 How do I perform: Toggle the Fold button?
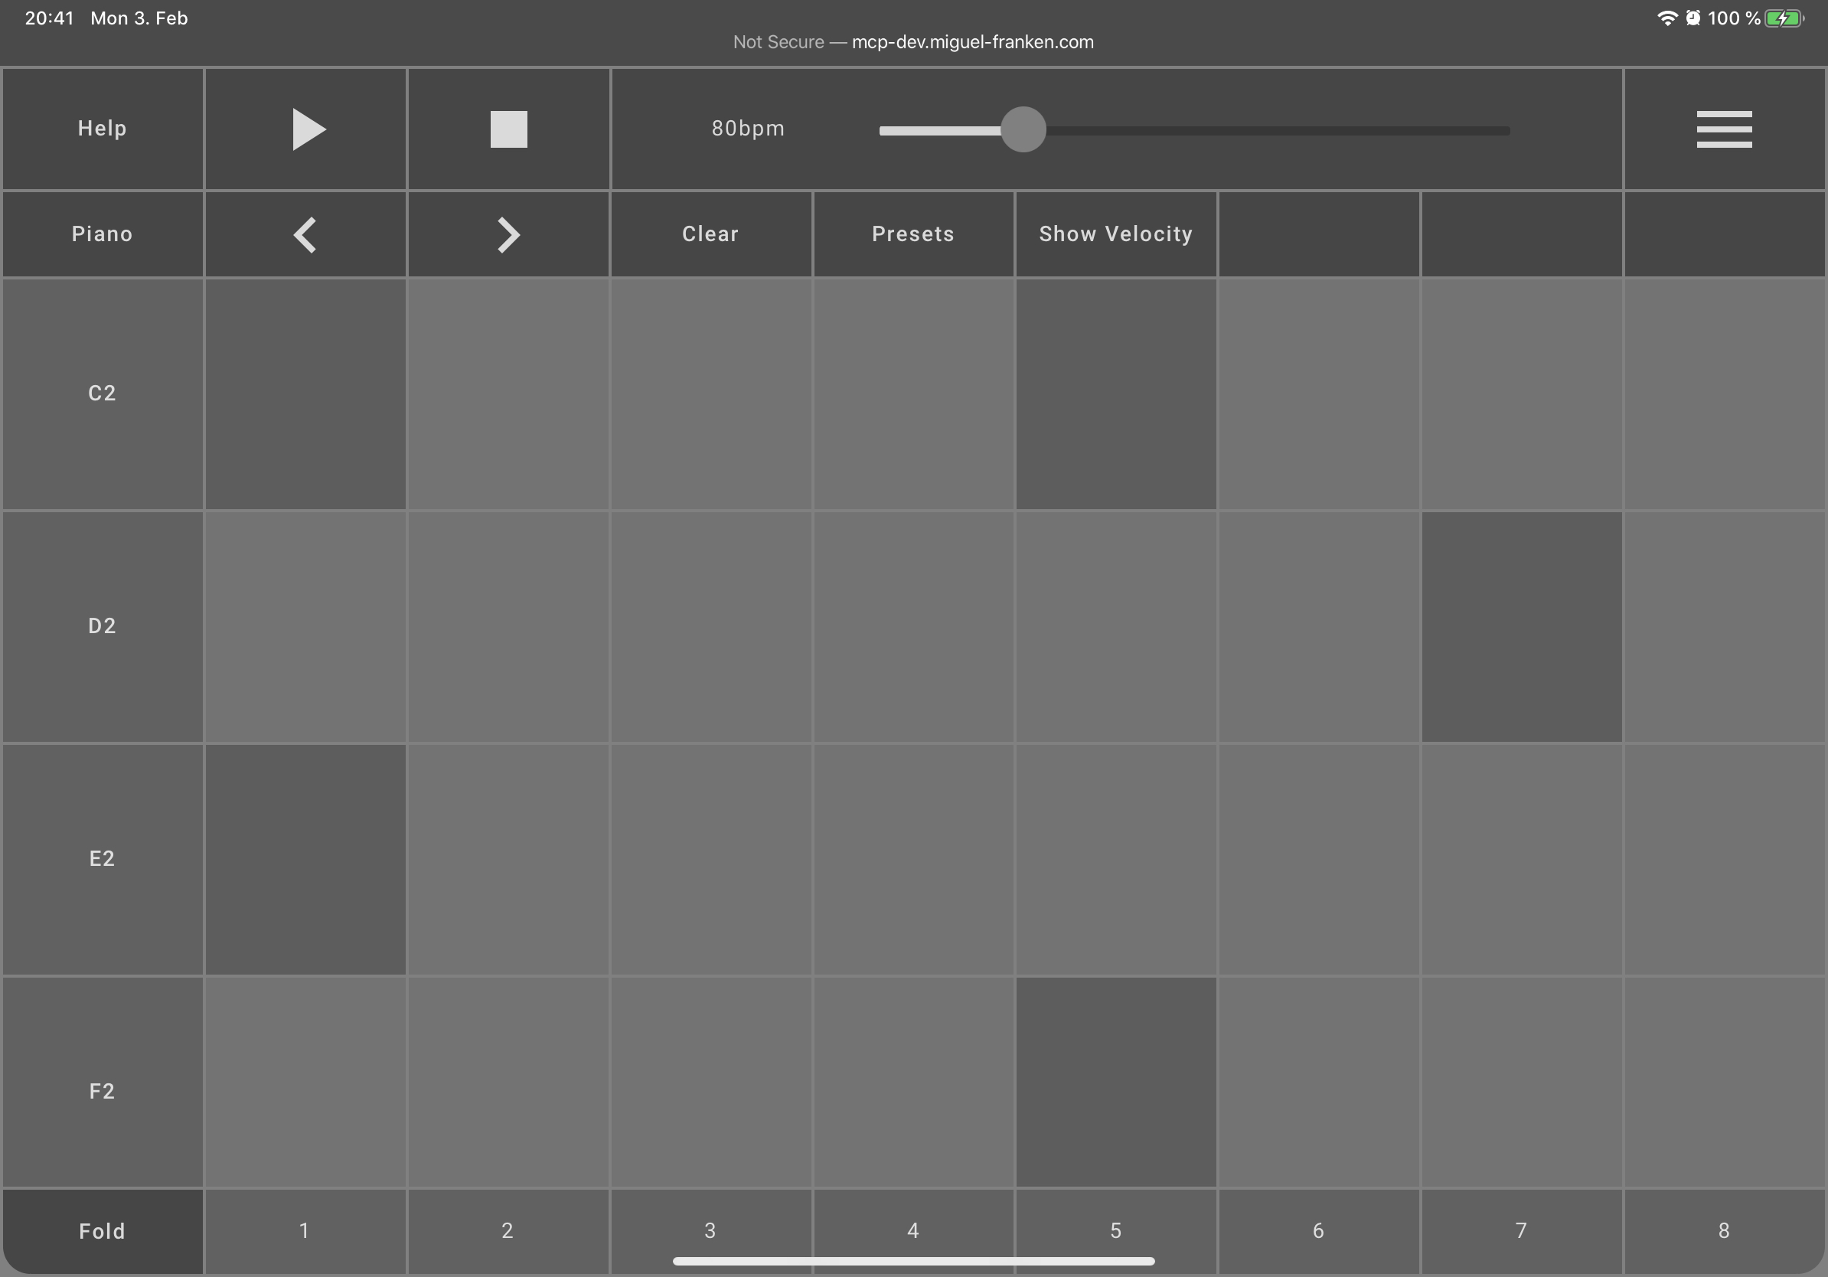[x=102, y=1231]
